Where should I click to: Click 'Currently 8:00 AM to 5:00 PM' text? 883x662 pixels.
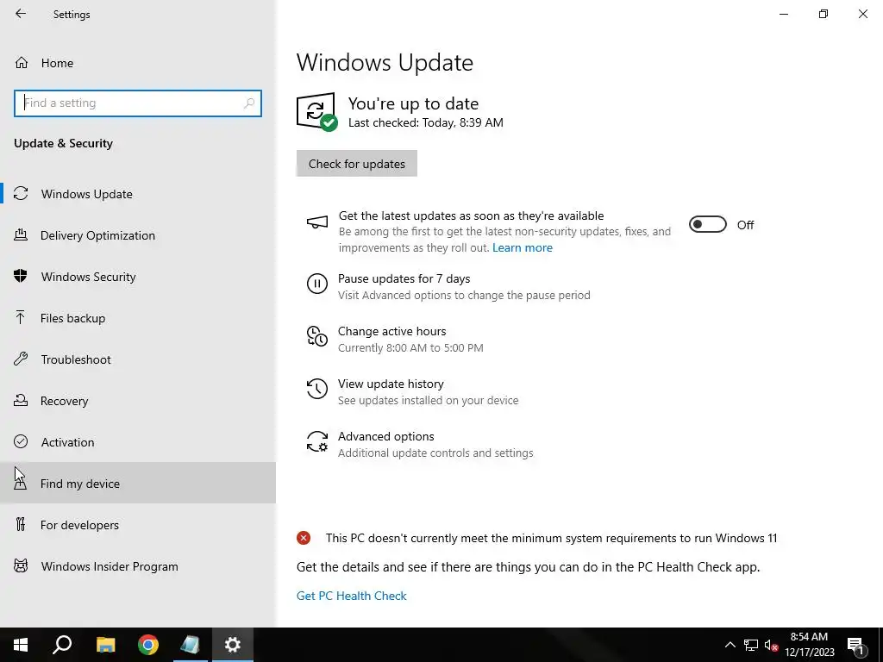[x=410, y=348]
